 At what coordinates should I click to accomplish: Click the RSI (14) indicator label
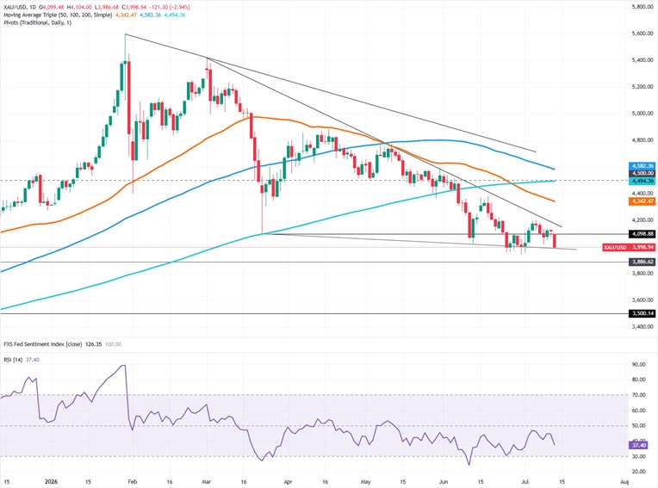coord(13,360)
